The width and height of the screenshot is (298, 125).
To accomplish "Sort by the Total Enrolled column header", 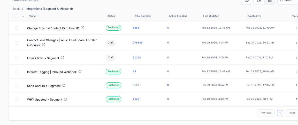I will click(x=142, y=16).
